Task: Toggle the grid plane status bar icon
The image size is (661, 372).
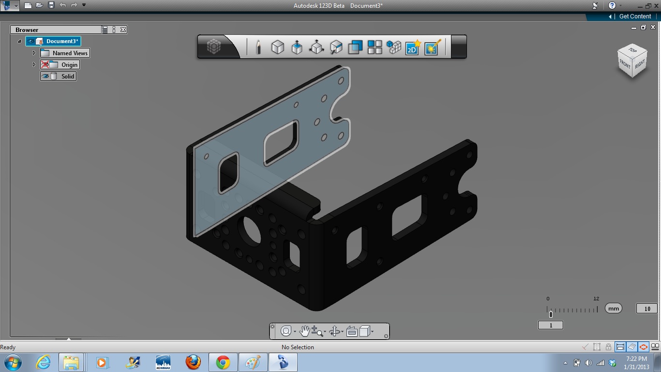Action: coord(632,347)
